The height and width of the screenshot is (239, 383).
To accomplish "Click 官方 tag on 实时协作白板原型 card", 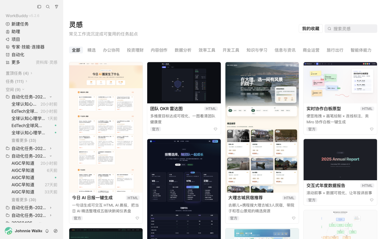I will tap(312, 129).
